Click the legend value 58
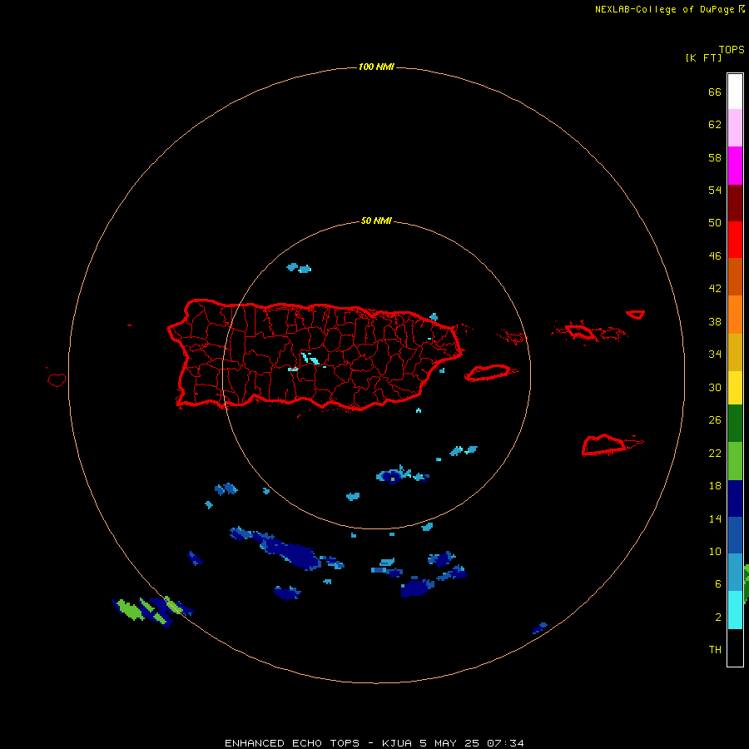This screenshot has height=749, width=749. tap(715, 157)
